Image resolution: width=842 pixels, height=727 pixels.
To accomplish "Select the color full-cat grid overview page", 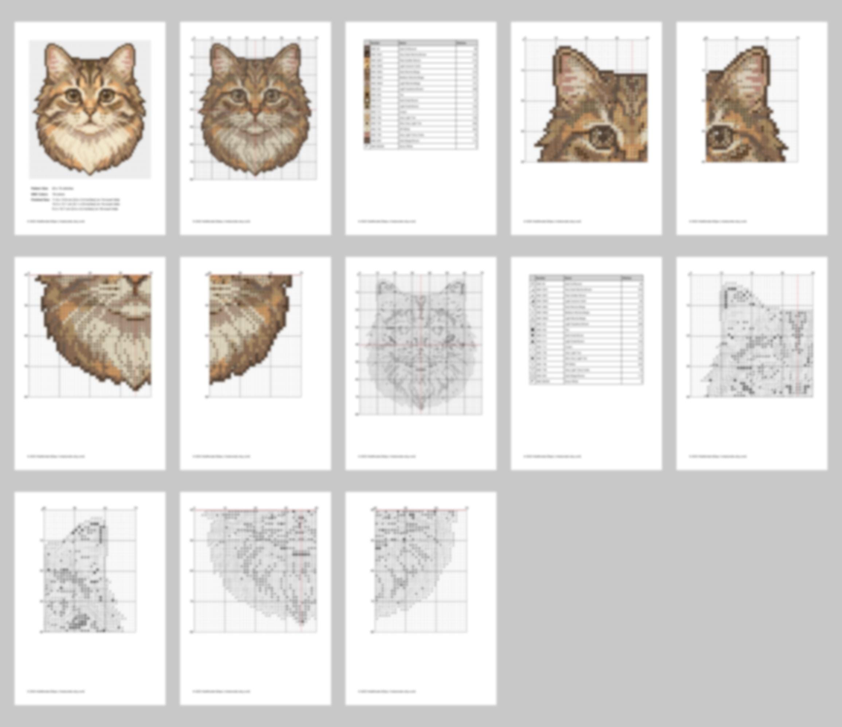I will (255, 128).
